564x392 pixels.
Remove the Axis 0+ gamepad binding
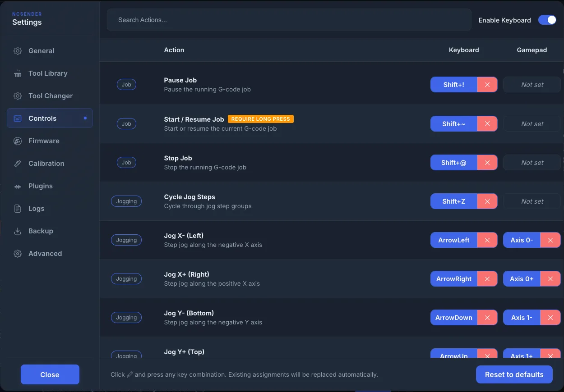point(550,279)
